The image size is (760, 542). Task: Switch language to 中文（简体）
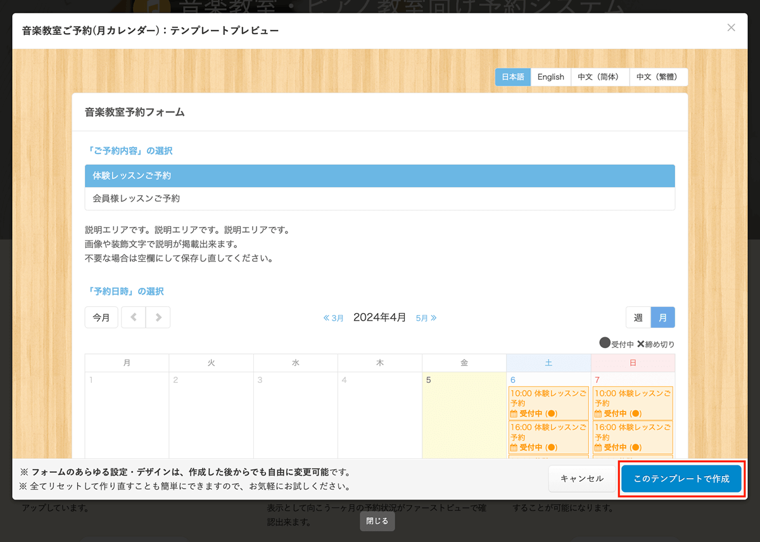coord(600,77)
